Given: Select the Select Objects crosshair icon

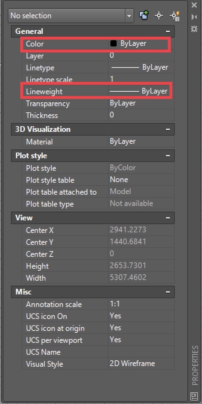Looking at the screenshot, I should [159, 15].
